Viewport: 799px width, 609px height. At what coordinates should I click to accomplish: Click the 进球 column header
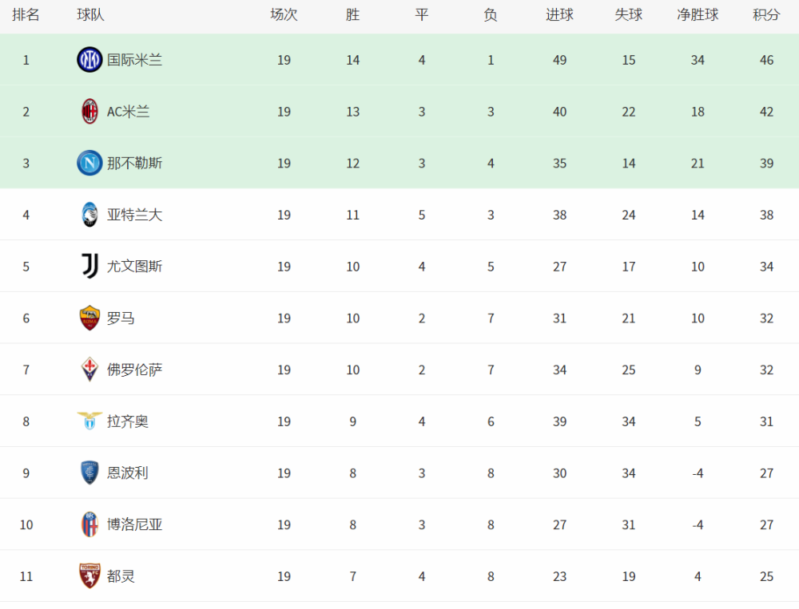click(559, 15)
